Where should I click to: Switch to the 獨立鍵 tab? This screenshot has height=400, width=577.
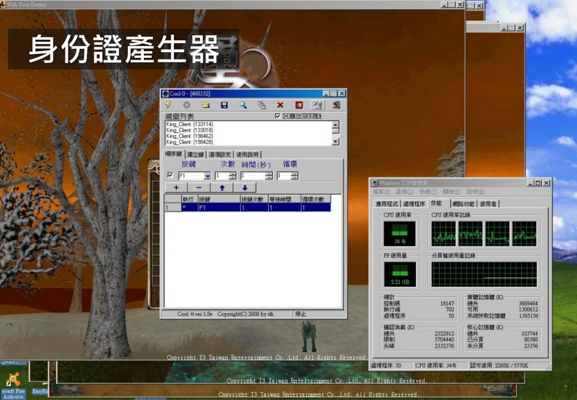(x=195, y=155)
